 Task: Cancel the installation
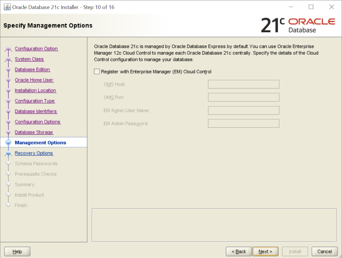322,252
